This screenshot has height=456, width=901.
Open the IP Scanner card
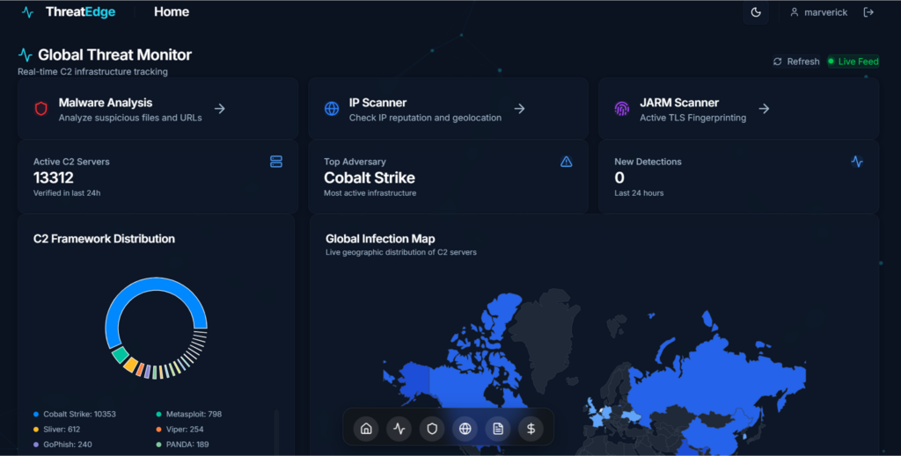(x=448, y=109)
